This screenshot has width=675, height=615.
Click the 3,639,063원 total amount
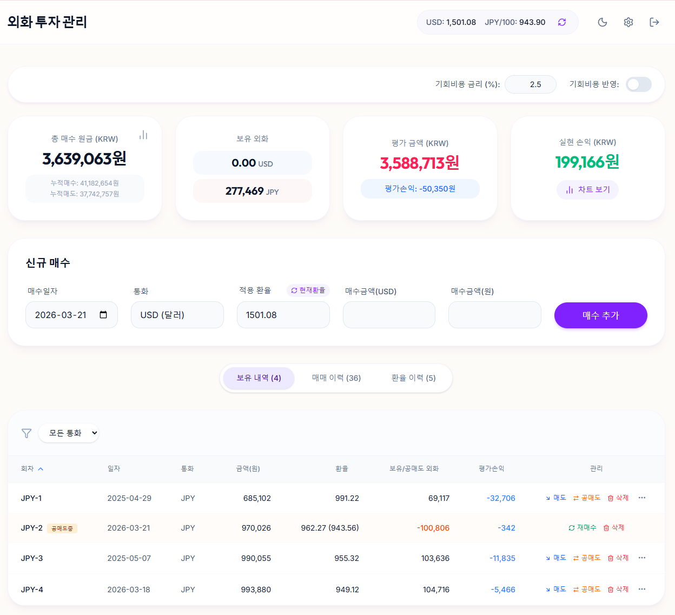point(84,158)
